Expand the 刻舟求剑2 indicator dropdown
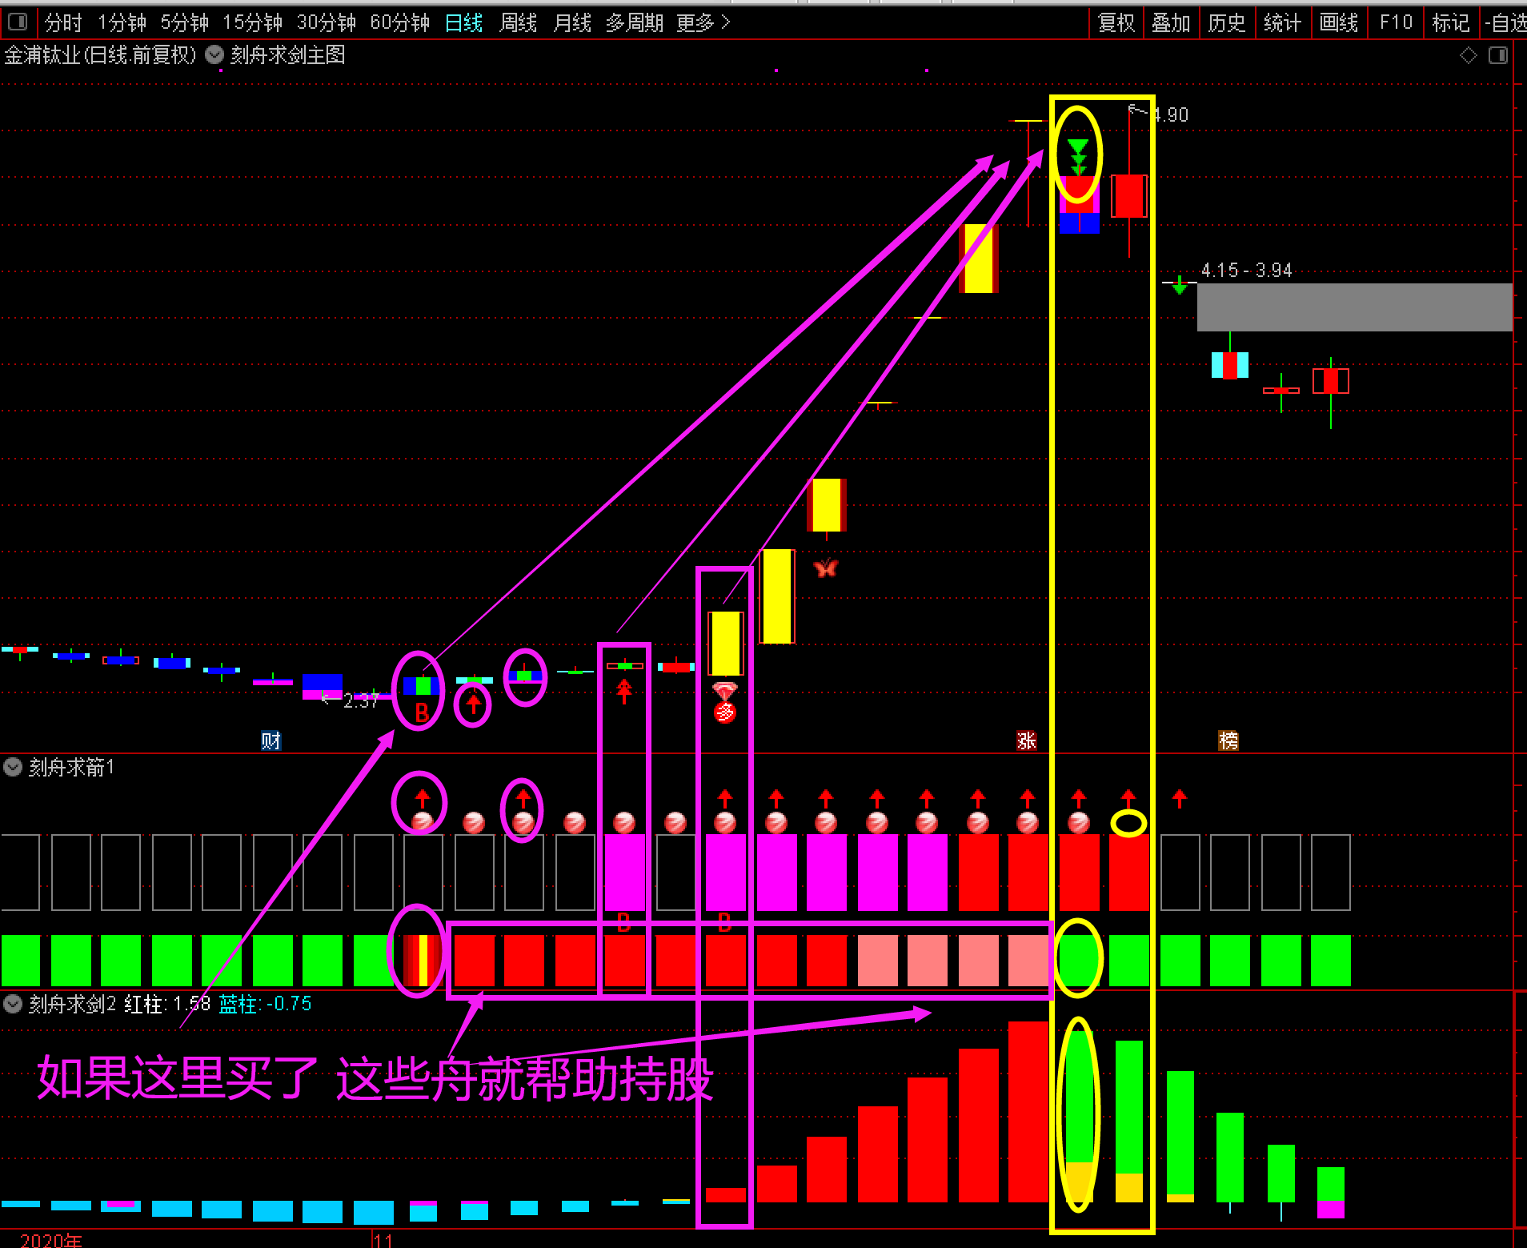Image resolution: width=1527 pixels, height=1248 pixels. 13,1004
